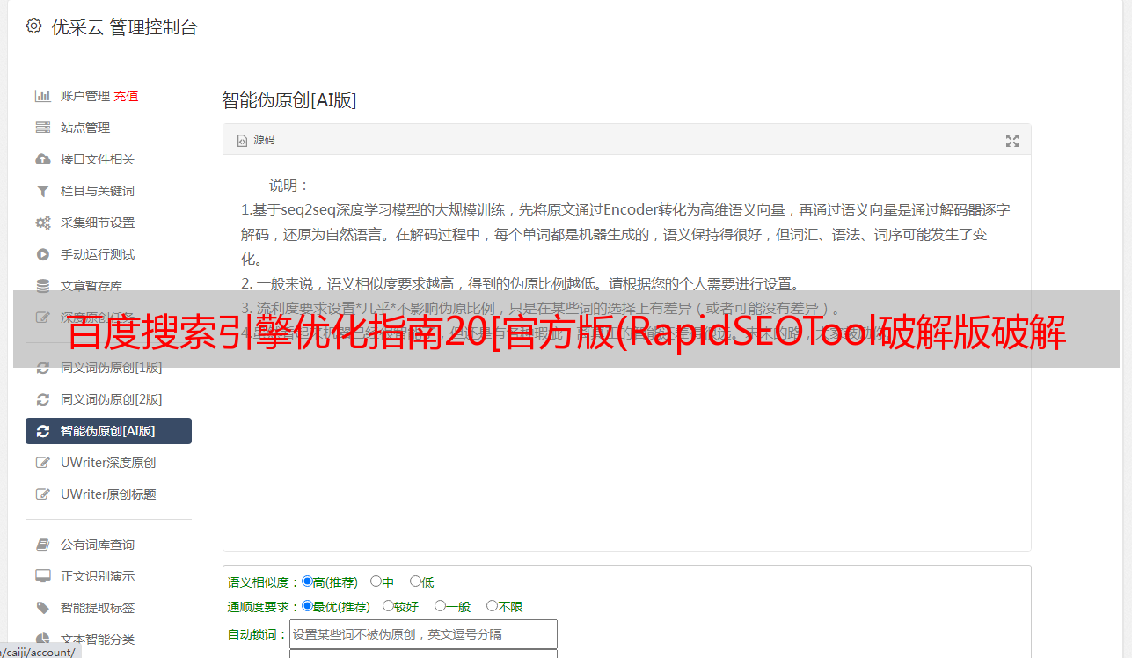Open 公有词库查询 page
The height and width of the screenshot is (658, 1132).
coord(98,545)
